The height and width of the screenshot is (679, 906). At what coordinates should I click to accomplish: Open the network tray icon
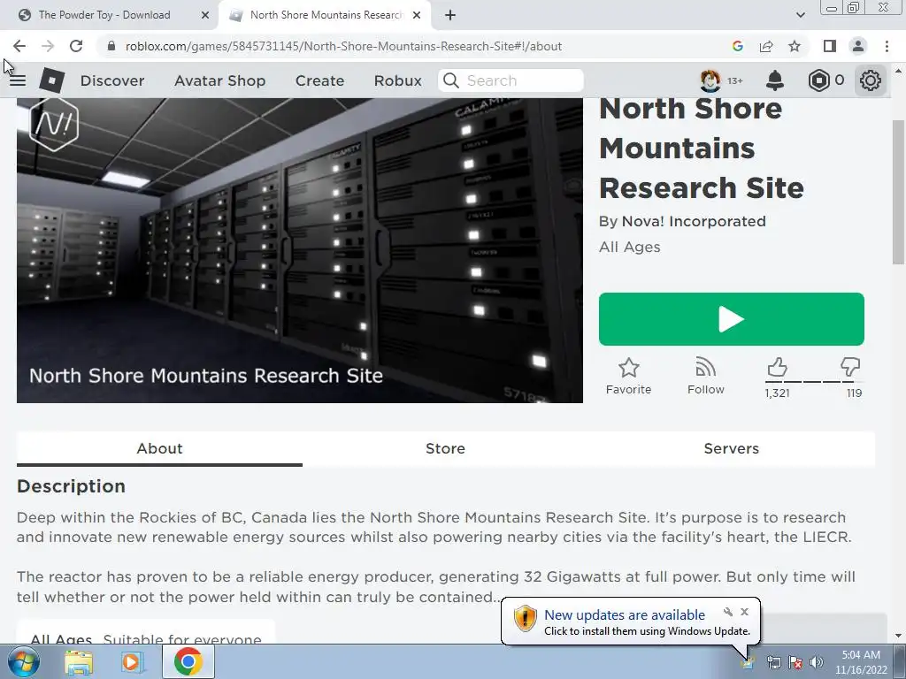click(773, 662)
